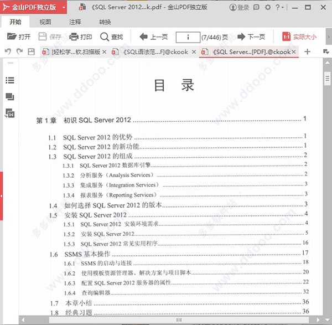This screenshot has width=332, height=325.
Task: Open the feedback message icon in title bar
Action: (256, 7)
